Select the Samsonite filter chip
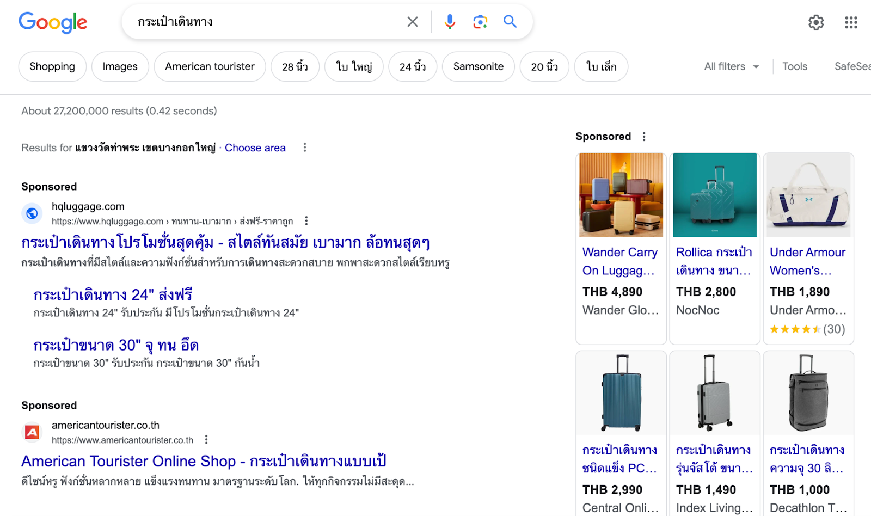The width and height of the screenshot is (871, 516). tap(479, 66)
